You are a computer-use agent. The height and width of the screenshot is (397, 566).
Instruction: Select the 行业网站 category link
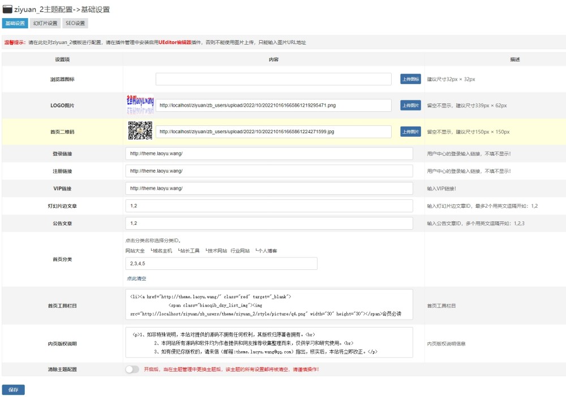240,251
